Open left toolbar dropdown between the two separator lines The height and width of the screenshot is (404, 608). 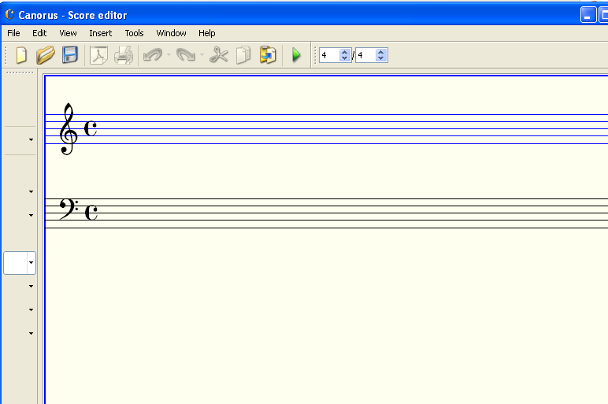(x=31, y=139)
